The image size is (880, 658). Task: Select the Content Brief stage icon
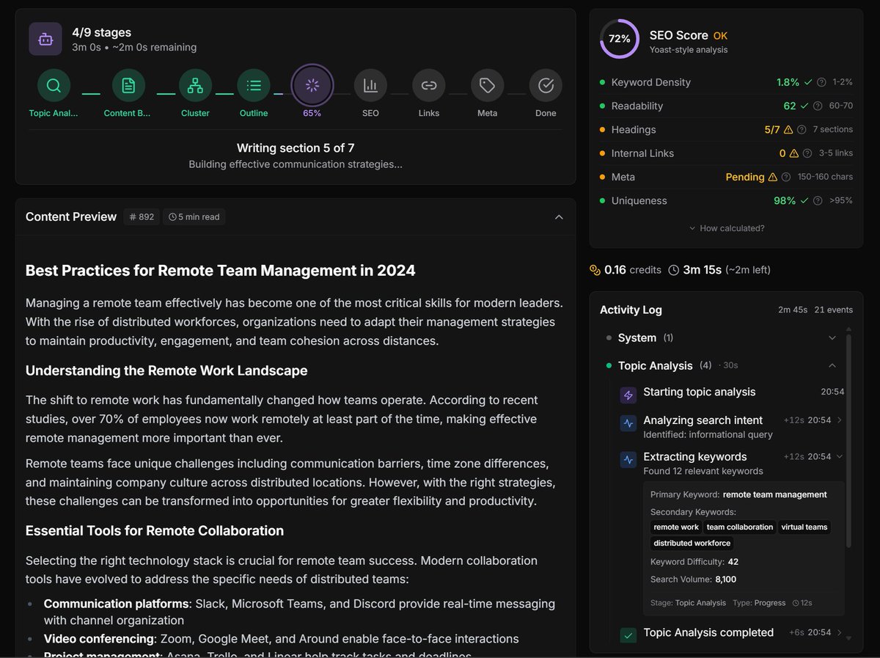[x=128, y=85]
